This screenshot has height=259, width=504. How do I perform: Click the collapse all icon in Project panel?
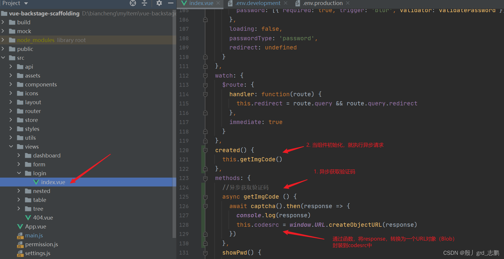(144, 3)
